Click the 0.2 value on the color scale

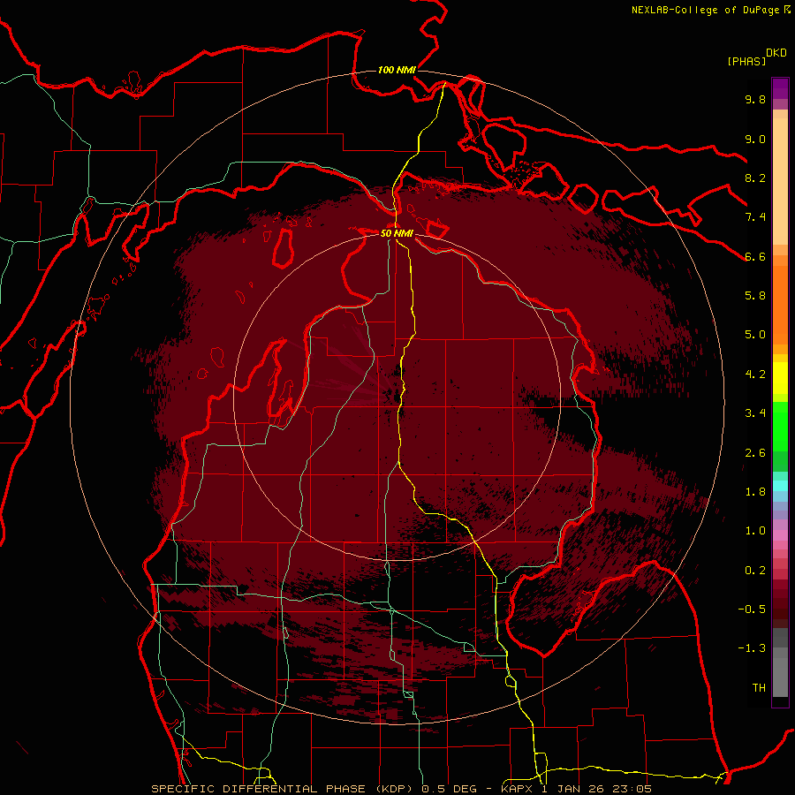(755, 571)
